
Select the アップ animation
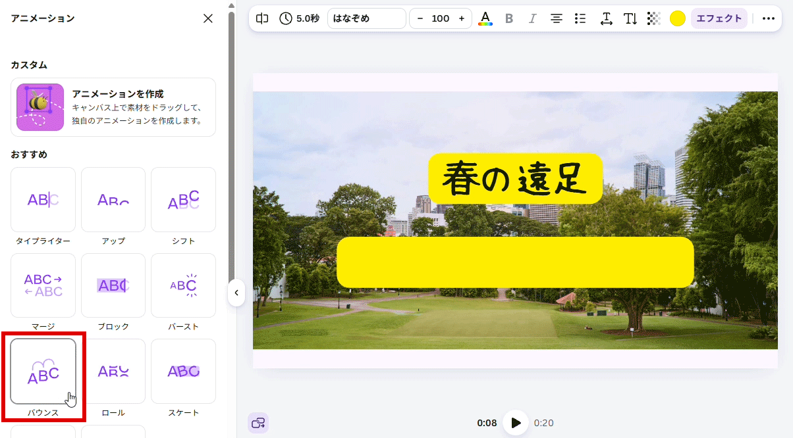[113, 200]
